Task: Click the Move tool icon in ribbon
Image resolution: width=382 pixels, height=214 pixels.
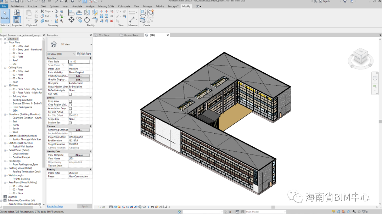Action: (x=71, y=20)
